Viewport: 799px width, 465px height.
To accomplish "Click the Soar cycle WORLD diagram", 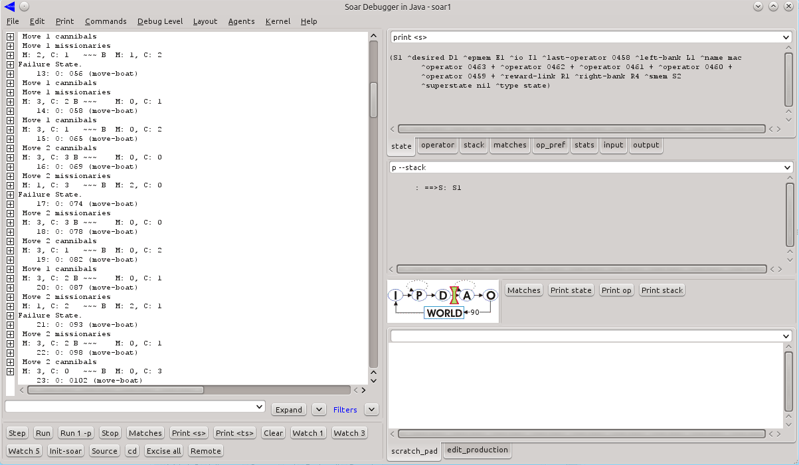I will point(443,301).
